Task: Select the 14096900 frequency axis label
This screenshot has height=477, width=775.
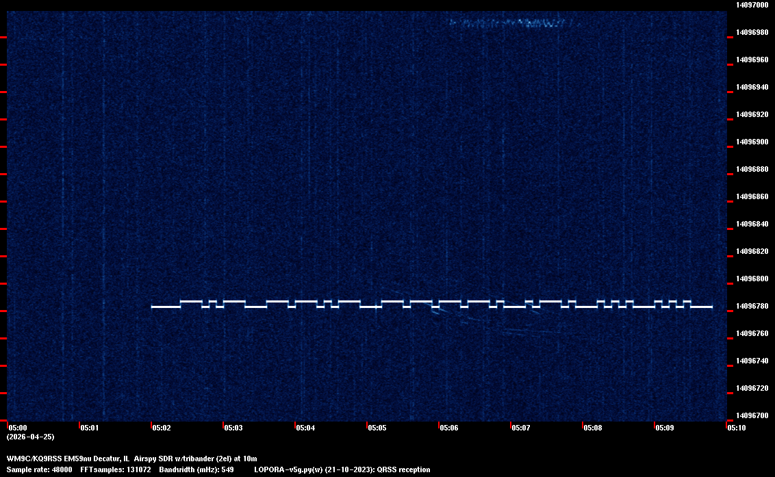Action: (x=751, y=142)
